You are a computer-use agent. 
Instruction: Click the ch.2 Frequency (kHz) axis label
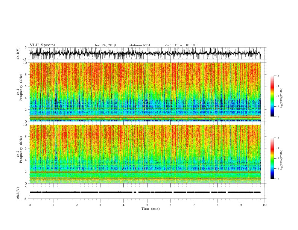(x=20, y=150)
